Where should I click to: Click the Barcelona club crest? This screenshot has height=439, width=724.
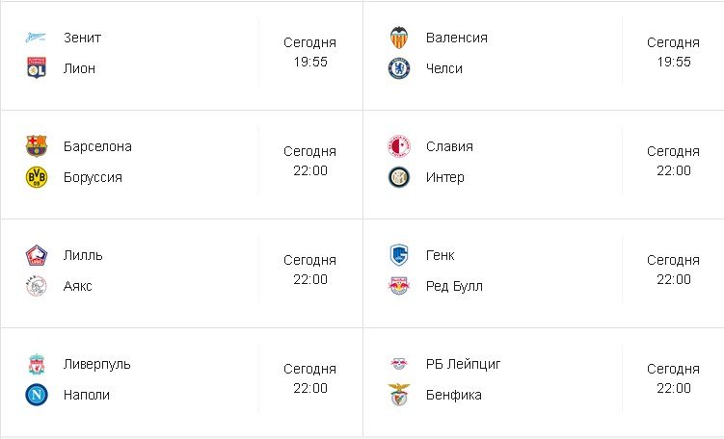point(37,146)
